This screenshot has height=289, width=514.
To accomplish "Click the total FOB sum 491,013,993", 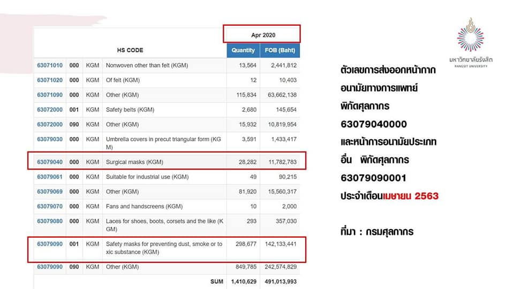I will click(279, 282).
